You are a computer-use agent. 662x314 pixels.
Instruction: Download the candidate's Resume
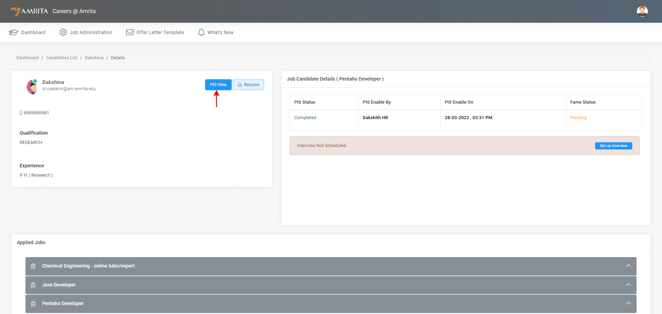[x=248, y=85]
